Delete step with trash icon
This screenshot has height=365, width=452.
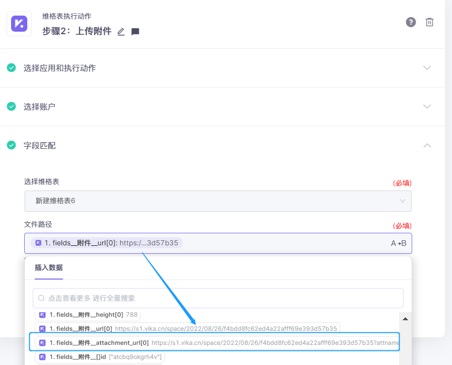(x=429, y=22)
